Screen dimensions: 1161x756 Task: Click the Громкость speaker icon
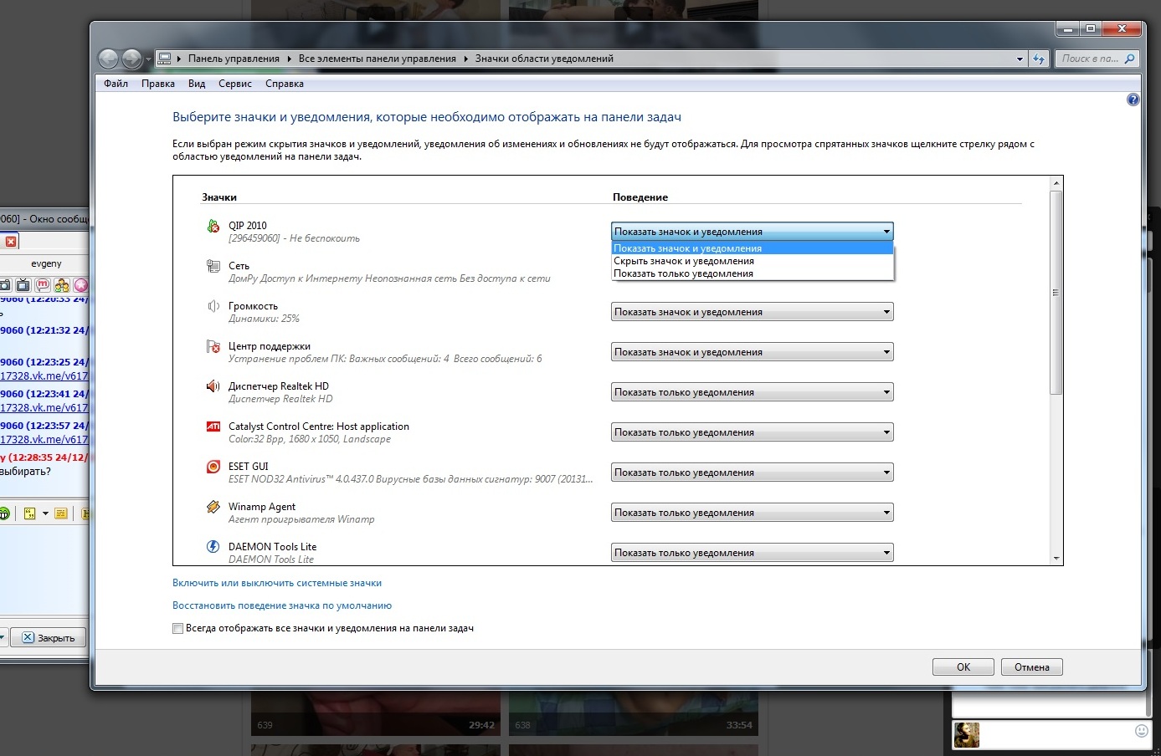click(213, 306)
